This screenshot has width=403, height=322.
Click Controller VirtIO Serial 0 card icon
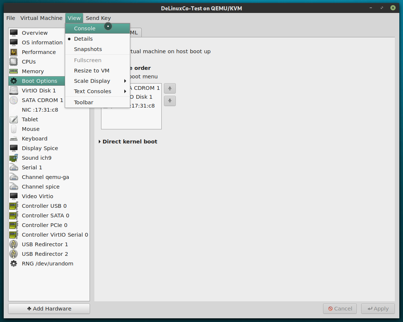click(x=14, y=235)
